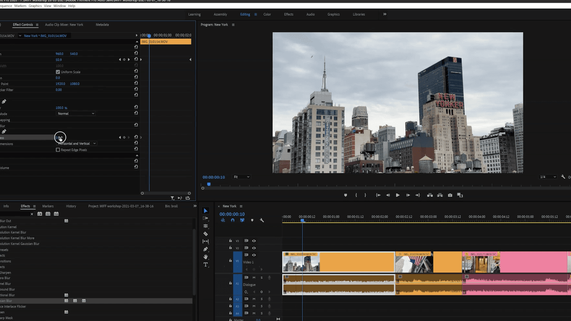Open Horizontal and Vertical dimensions dropdown

coord(76,144)
